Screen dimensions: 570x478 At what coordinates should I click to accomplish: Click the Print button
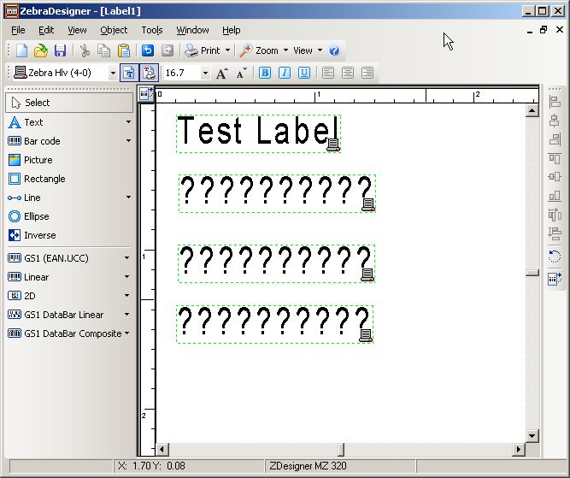pos(203,50)
